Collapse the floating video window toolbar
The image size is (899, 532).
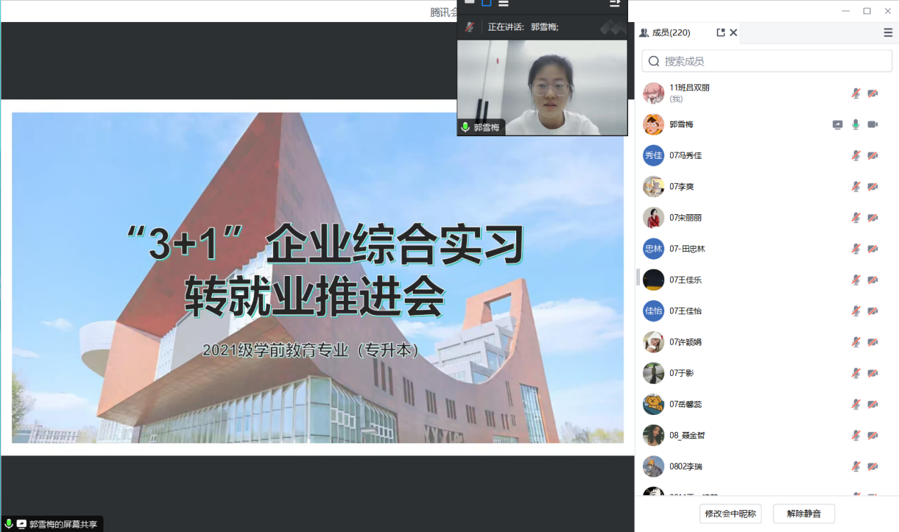(x=615, y=4)
